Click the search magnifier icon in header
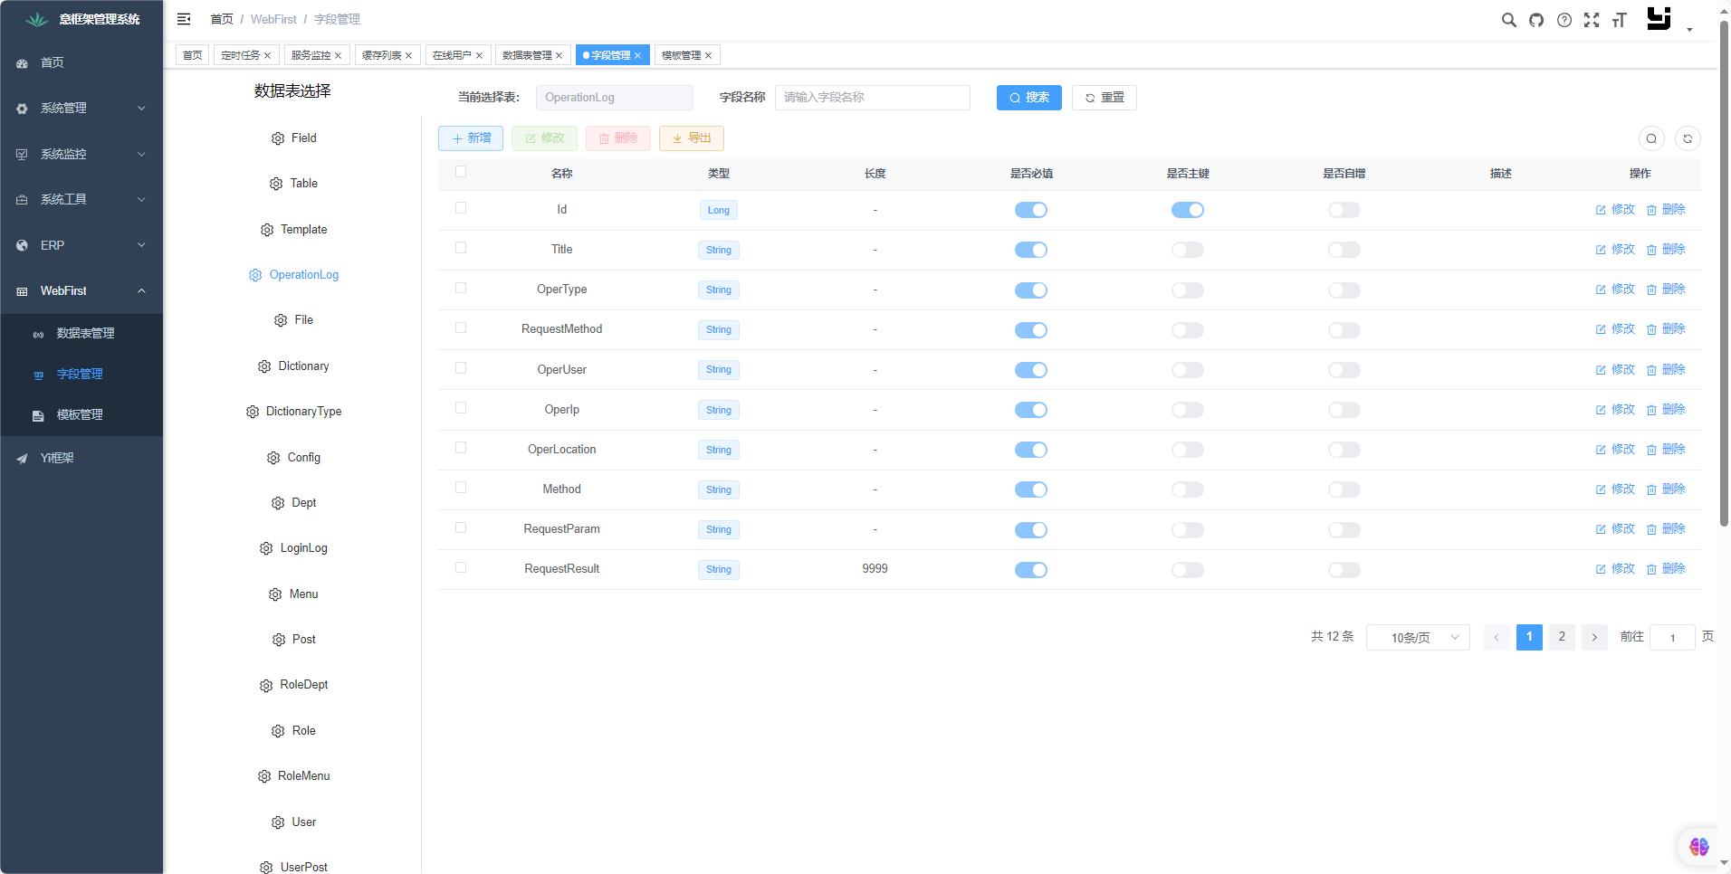 [x=1508, y=20]
